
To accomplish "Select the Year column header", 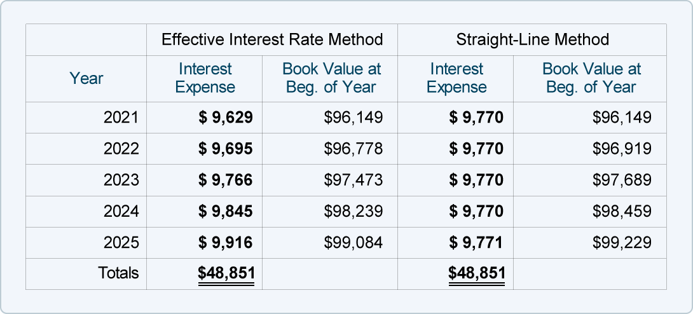I will (x=86, y=79).
